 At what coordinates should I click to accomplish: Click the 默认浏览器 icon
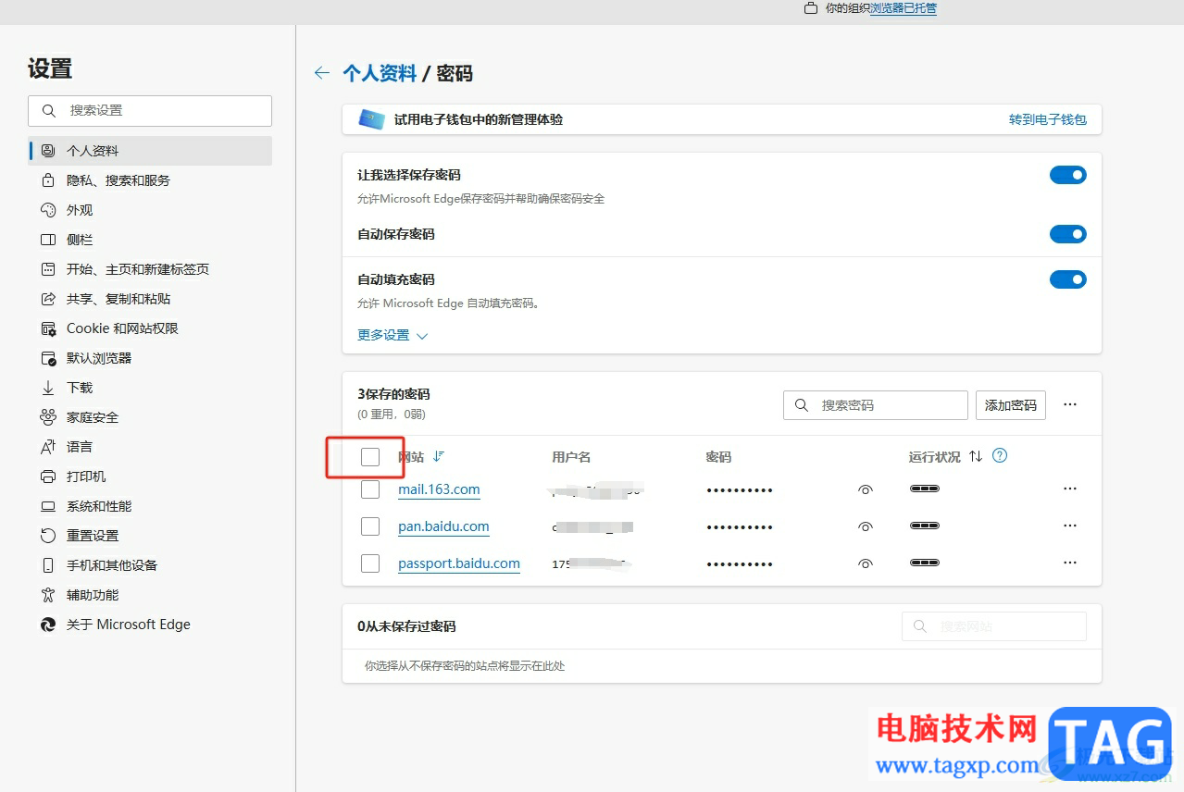[x=48, y=358]
